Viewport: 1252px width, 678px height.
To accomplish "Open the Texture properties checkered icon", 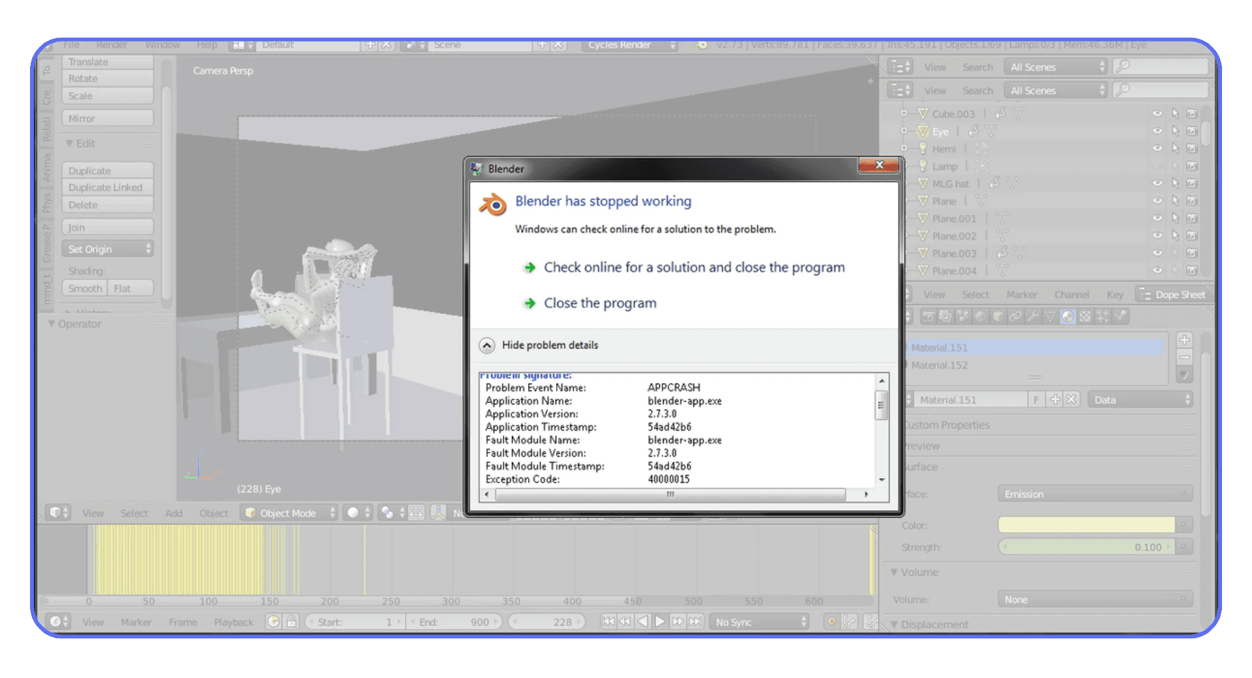I will click(1085, 316).
